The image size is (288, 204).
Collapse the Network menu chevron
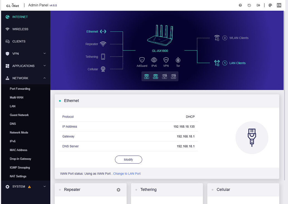[x=45, y=78]
